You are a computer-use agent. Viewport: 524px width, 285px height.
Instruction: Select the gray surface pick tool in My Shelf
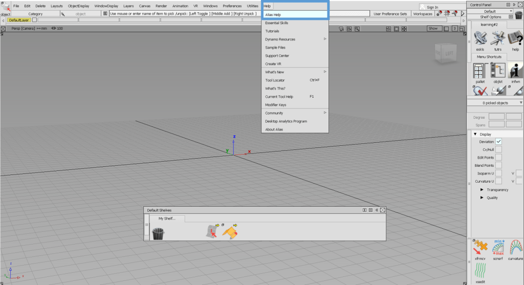212,231
